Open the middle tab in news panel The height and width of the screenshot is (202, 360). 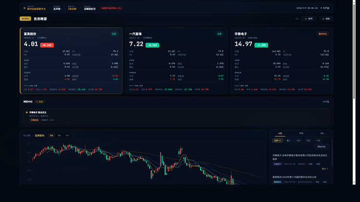[301, 133]
